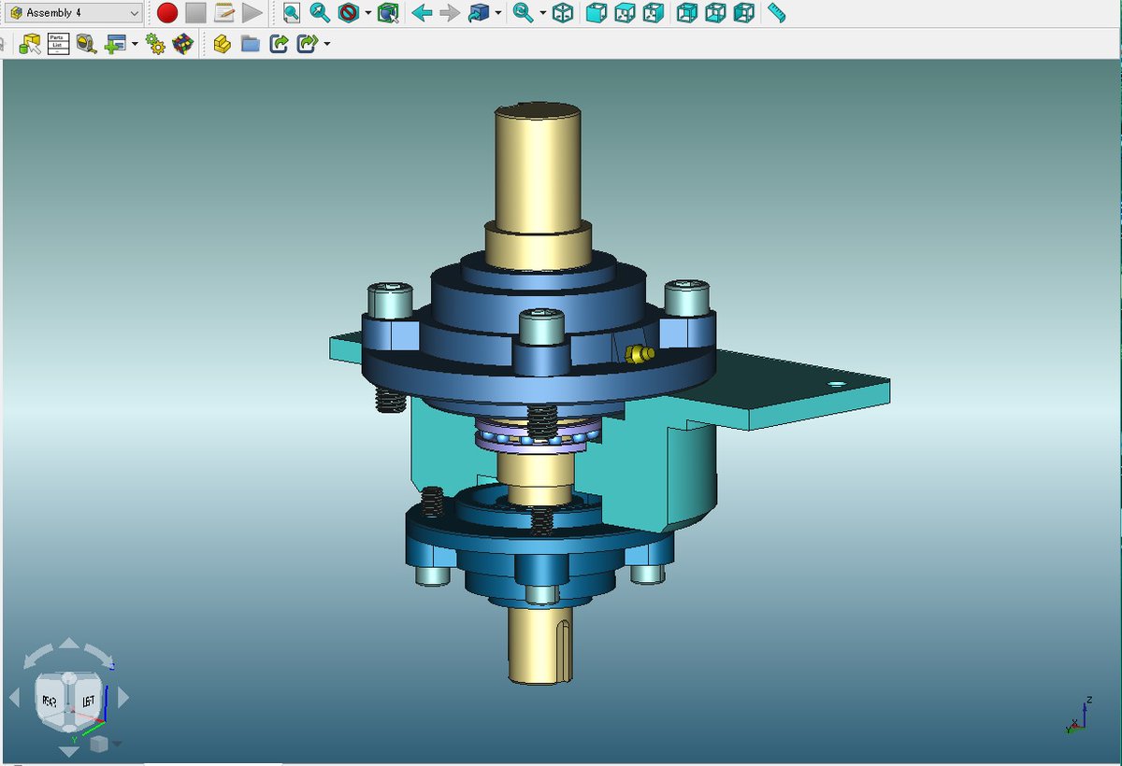Select the zoom window page icon
The width and height of the screenshot is (1122, 766).
pyautogui.click(x=292, y=13)
